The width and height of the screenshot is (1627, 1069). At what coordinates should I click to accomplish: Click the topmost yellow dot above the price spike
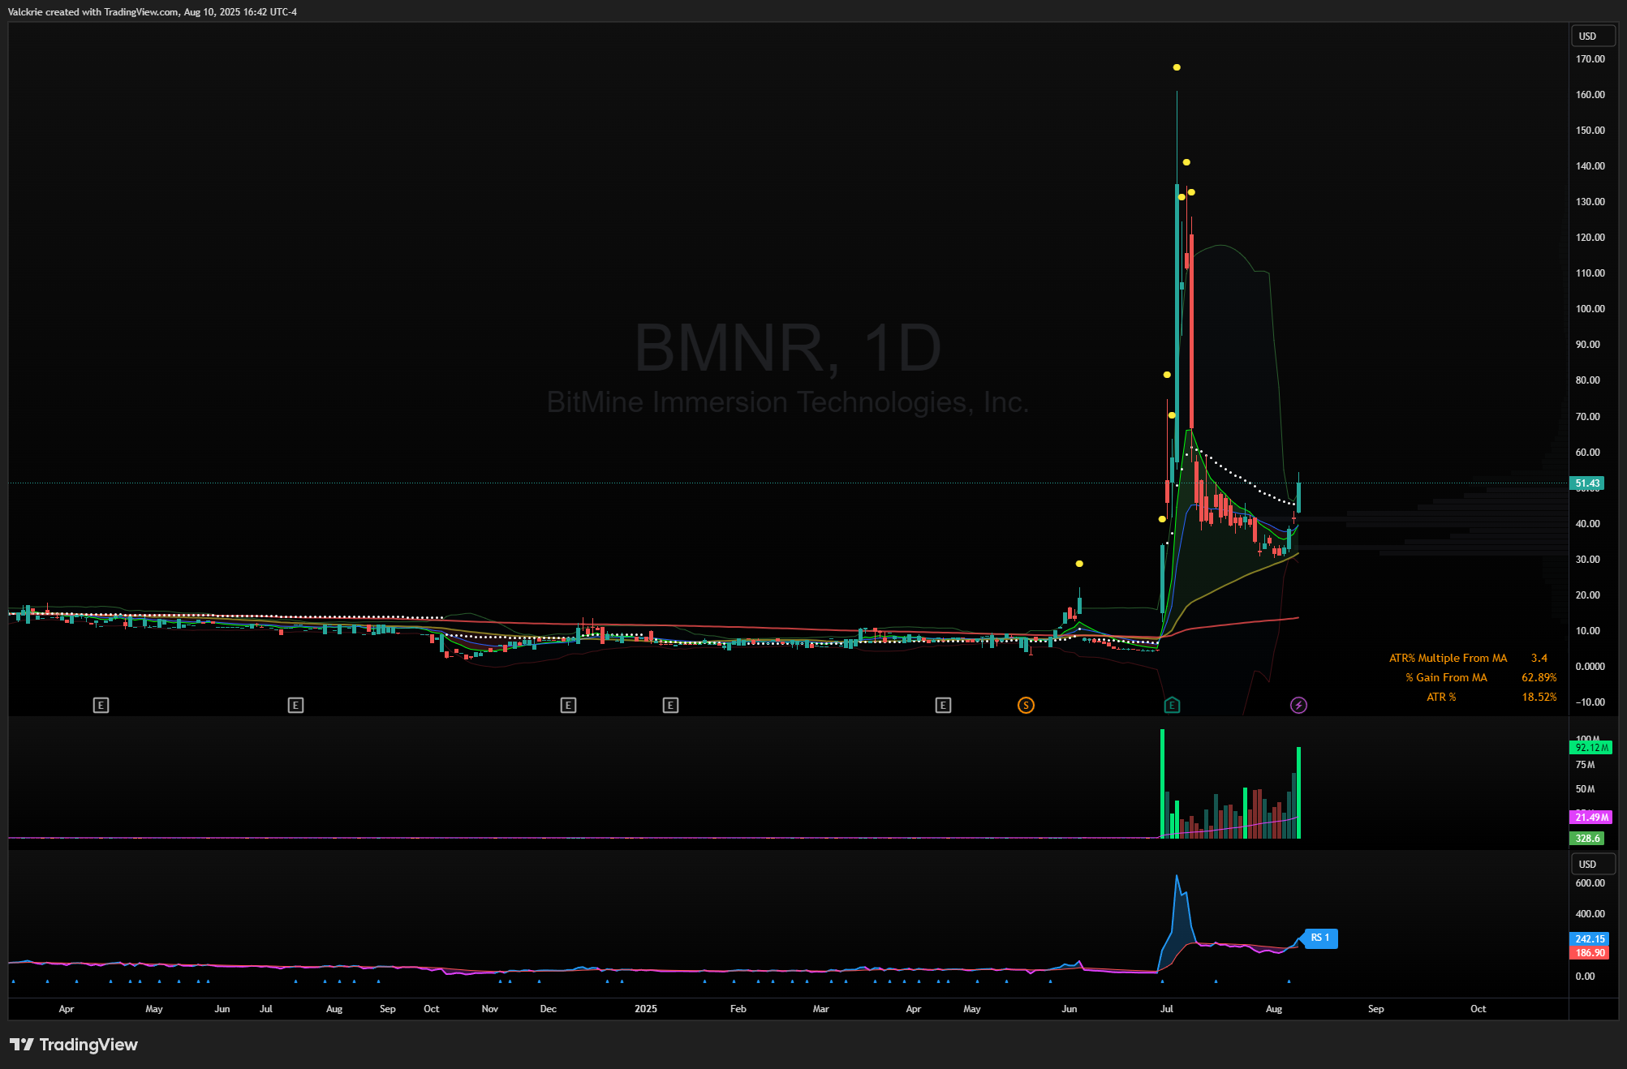click(1177, 67)
